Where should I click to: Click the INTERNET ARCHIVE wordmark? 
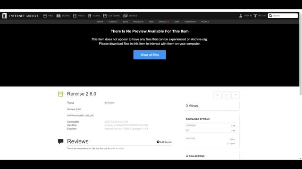[24, 15]
